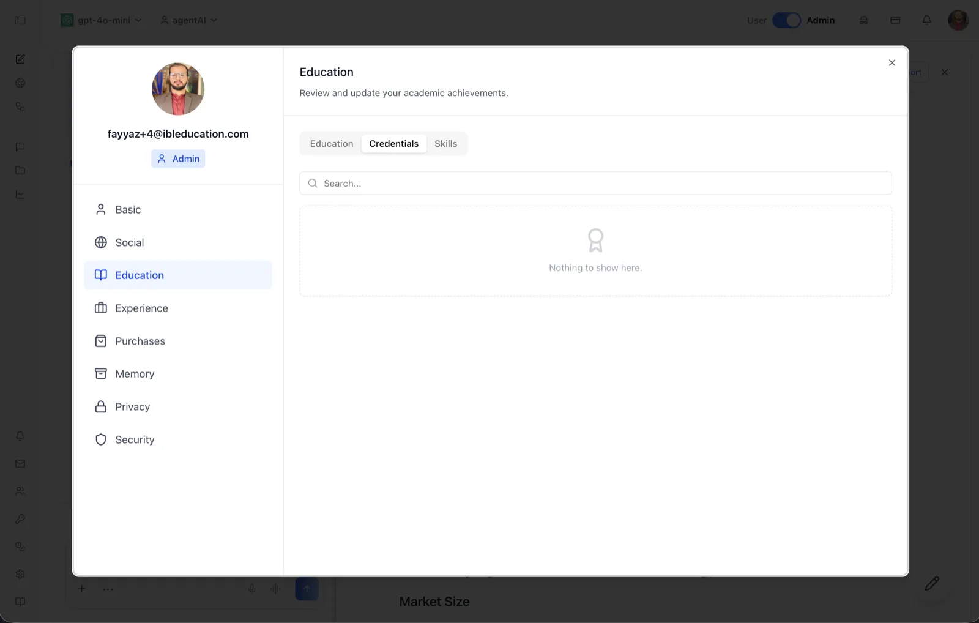Click the mail envelope icon in left sidebar

point(20,464)
